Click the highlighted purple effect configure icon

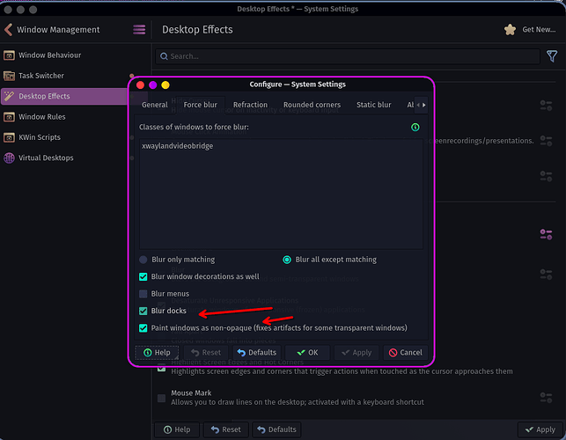pyautogui.click(x=545, y=234)
